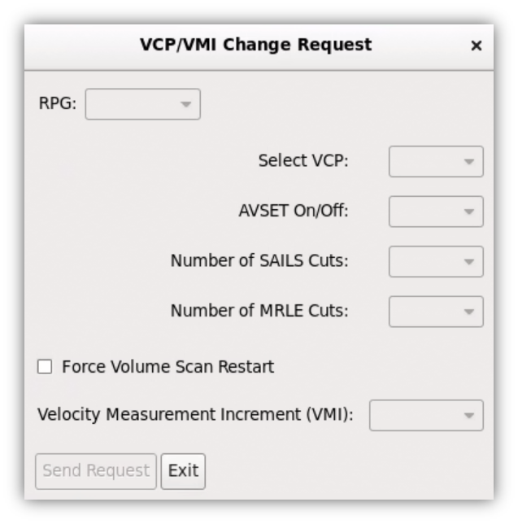
Task: Click the AVSET On/Off arrow icon
Action: 469,212
